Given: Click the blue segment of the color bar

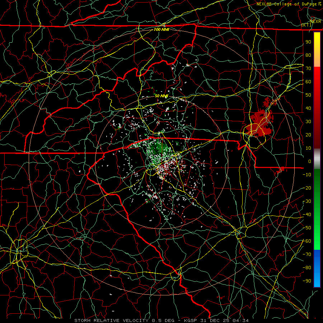Looking at the screenshot, I should [x=317, y=268].
